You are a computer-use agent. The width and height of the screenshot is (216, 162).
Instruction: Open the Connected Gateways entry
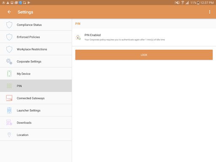coord(36,98)
